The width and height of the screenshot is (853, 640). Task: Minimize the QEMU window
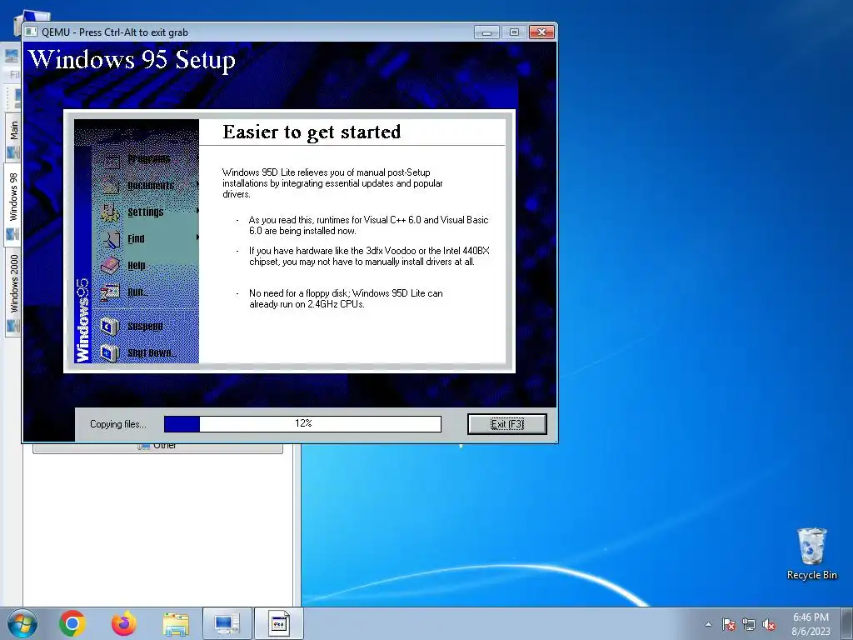pyautogui.click(x=486, y=32)
